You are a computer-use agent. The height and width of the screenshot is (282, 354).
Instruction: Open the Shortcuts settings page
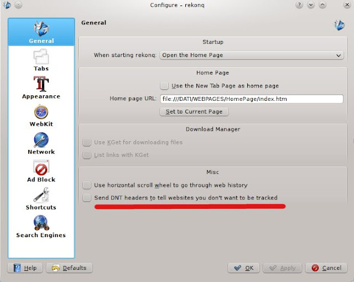[41, 199]
